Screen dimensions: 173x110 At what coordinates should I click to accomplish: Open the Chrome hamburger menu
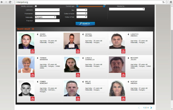(x=171, y=2)
